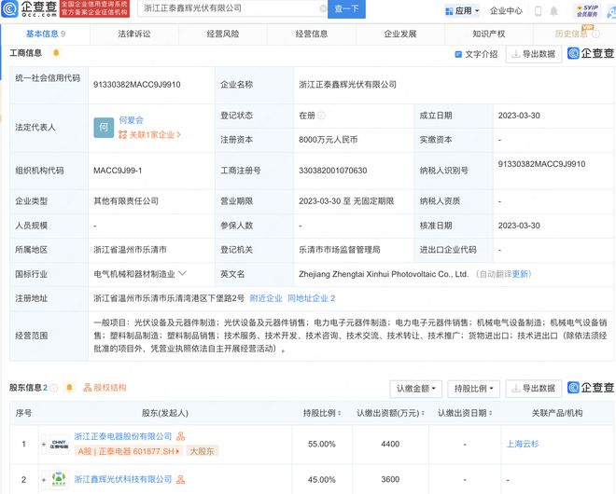Image resolution: width=616 pixels, height=494 pixels.
Task: Click the SVIP member service icon
Action: tap(585, 10)
